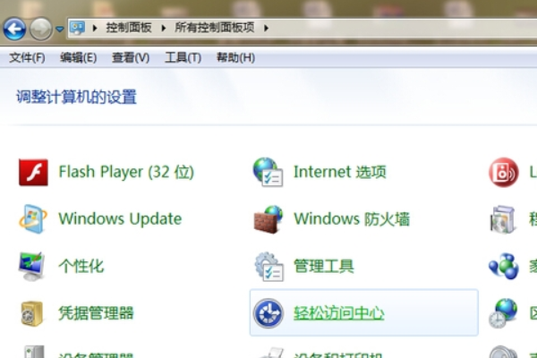Open Windows Update link

120,219
